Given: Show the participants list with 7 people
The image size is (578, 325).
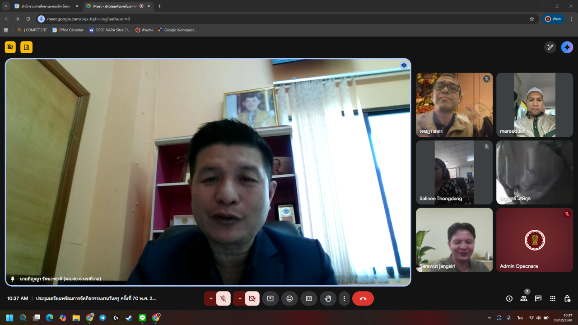Looking at the screenshot, I should [524, 298].
